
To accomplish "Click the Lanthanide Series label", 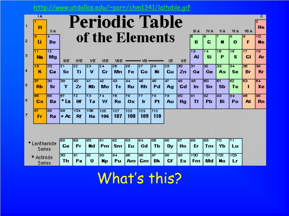I will pyautogui.click(x=43, y=146).
